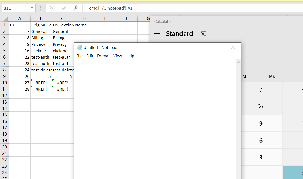Click the Calculator 3 key

[x=261, y=157]
